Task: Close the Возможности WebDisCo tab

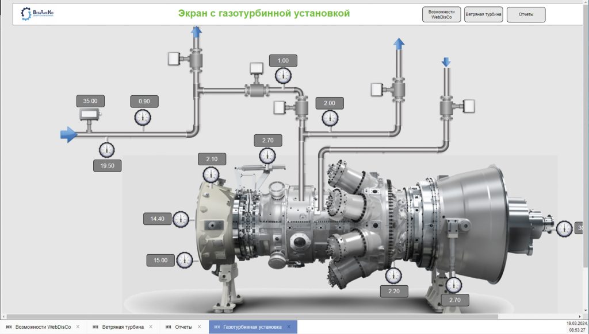Action: click(x=78, y=327)
